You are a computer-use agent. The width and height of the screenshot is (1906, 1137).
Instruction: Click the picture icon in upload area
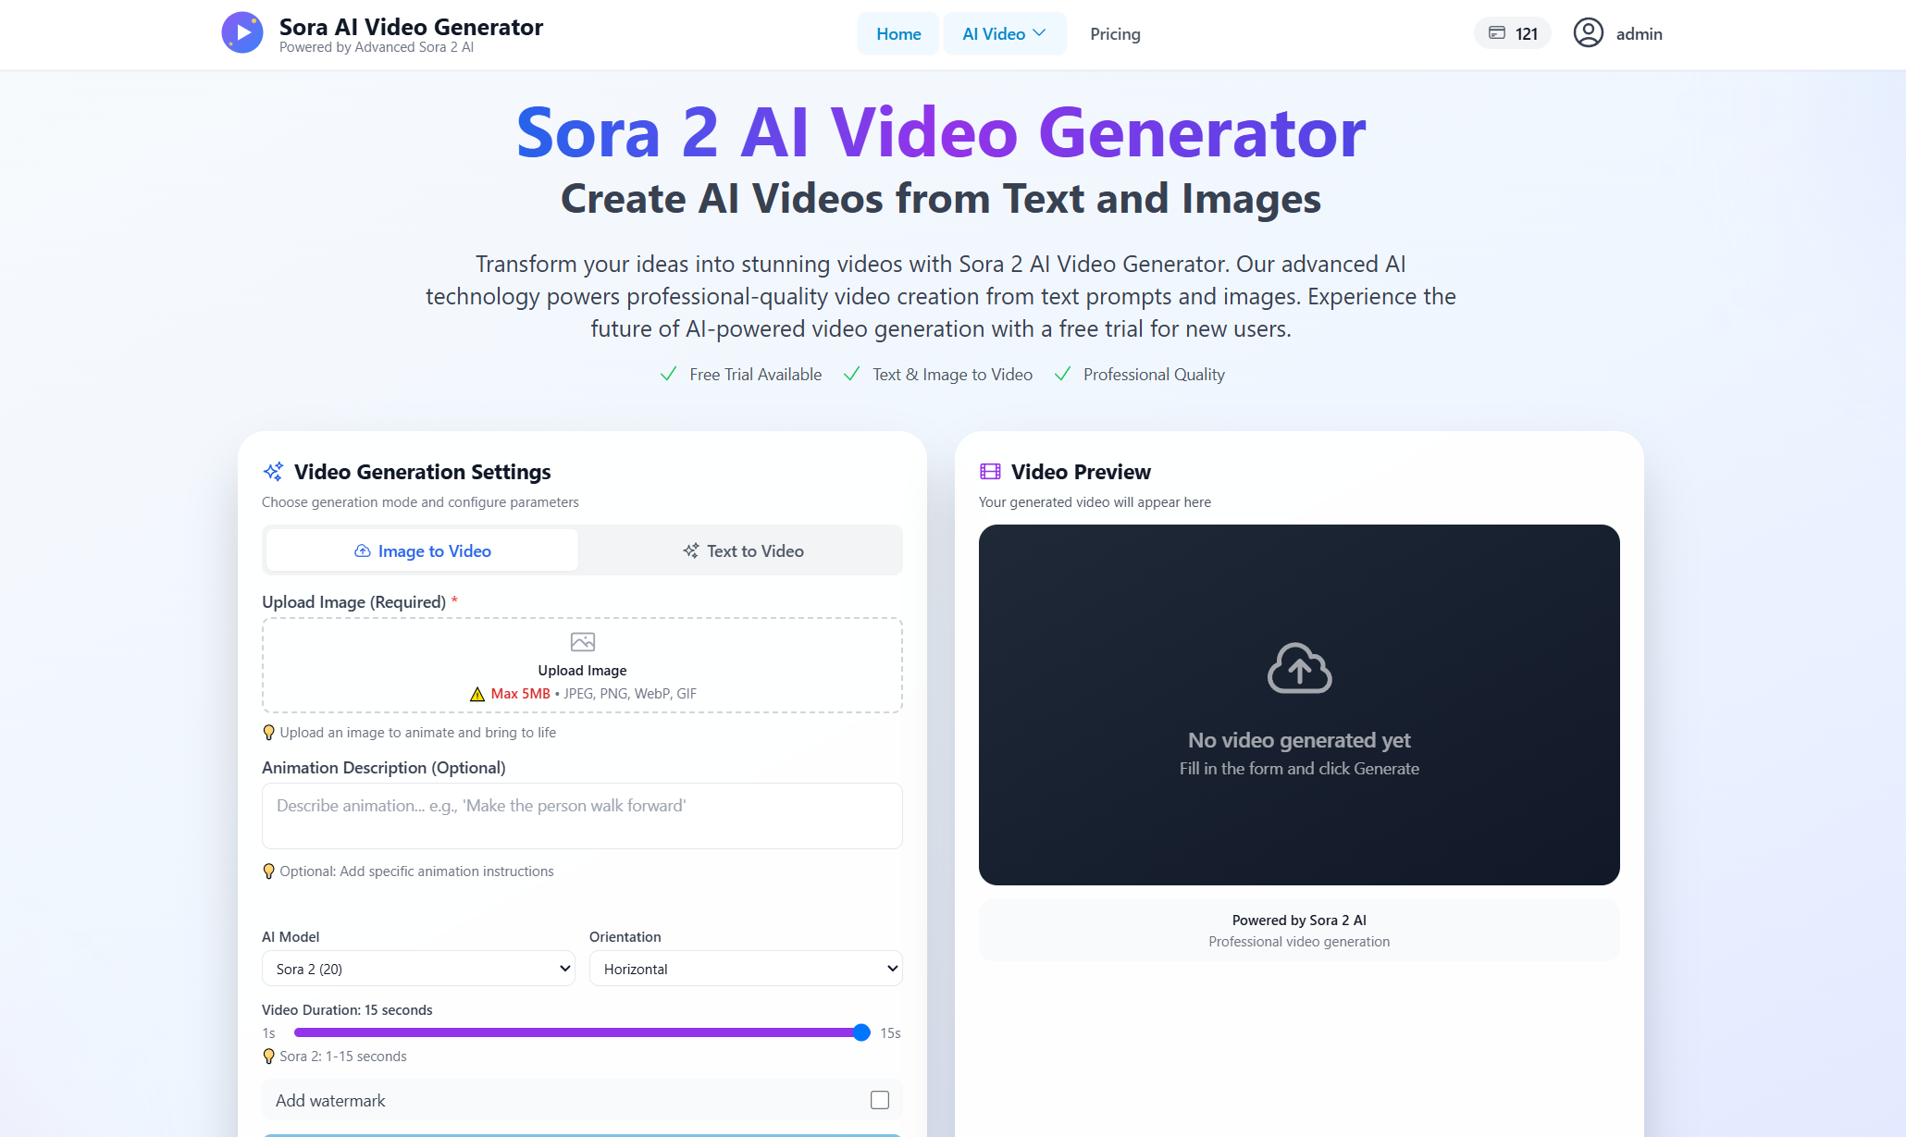pyautogui.click(x=583, y=642)
